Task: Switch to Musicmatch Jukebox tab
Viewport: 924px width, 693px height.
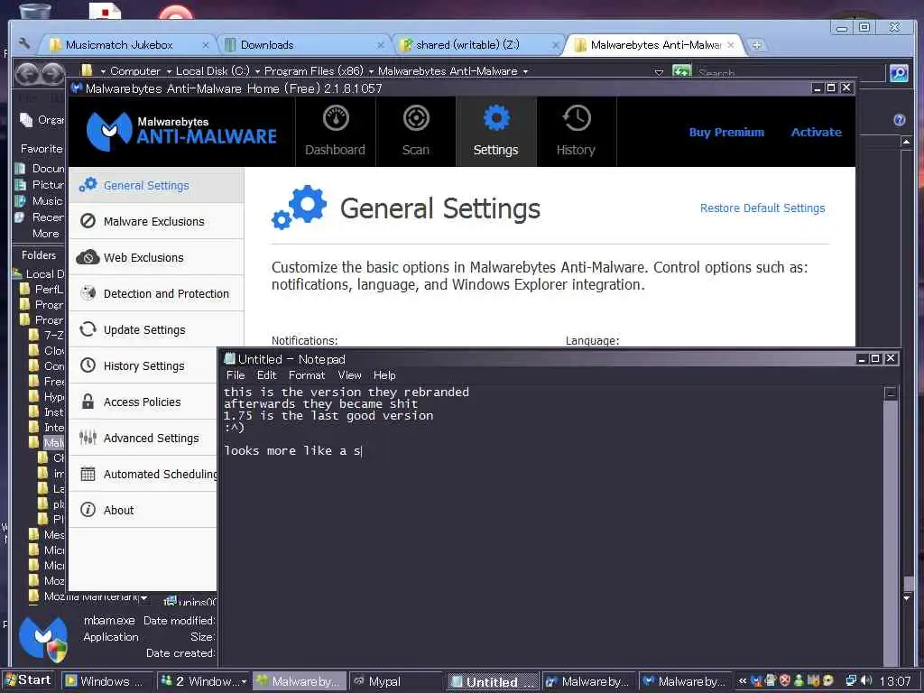Action: tap(126, 45)
